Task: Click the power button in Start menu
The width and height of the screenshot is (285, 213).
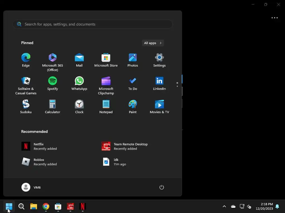Action: click(x=162, y=187)
